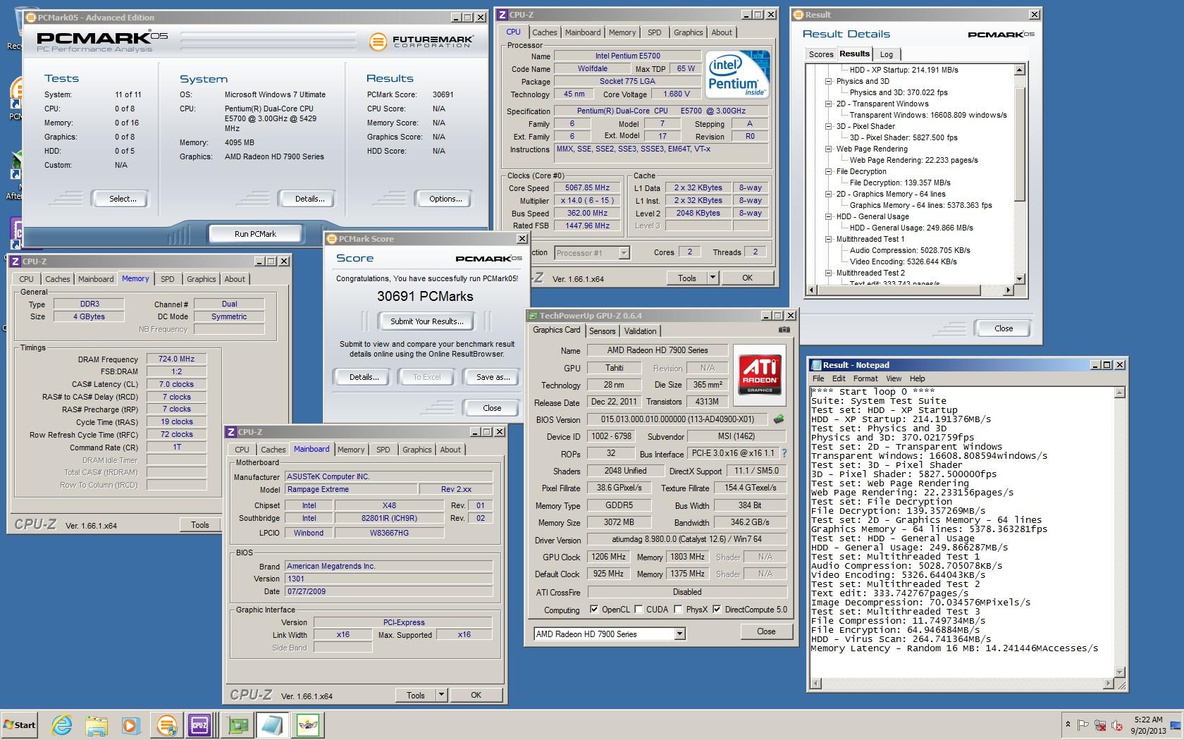Click PCMark Score dialog title icon
Image resolution: width=1184 pixels, height=740 pixels.
(331, 239)
